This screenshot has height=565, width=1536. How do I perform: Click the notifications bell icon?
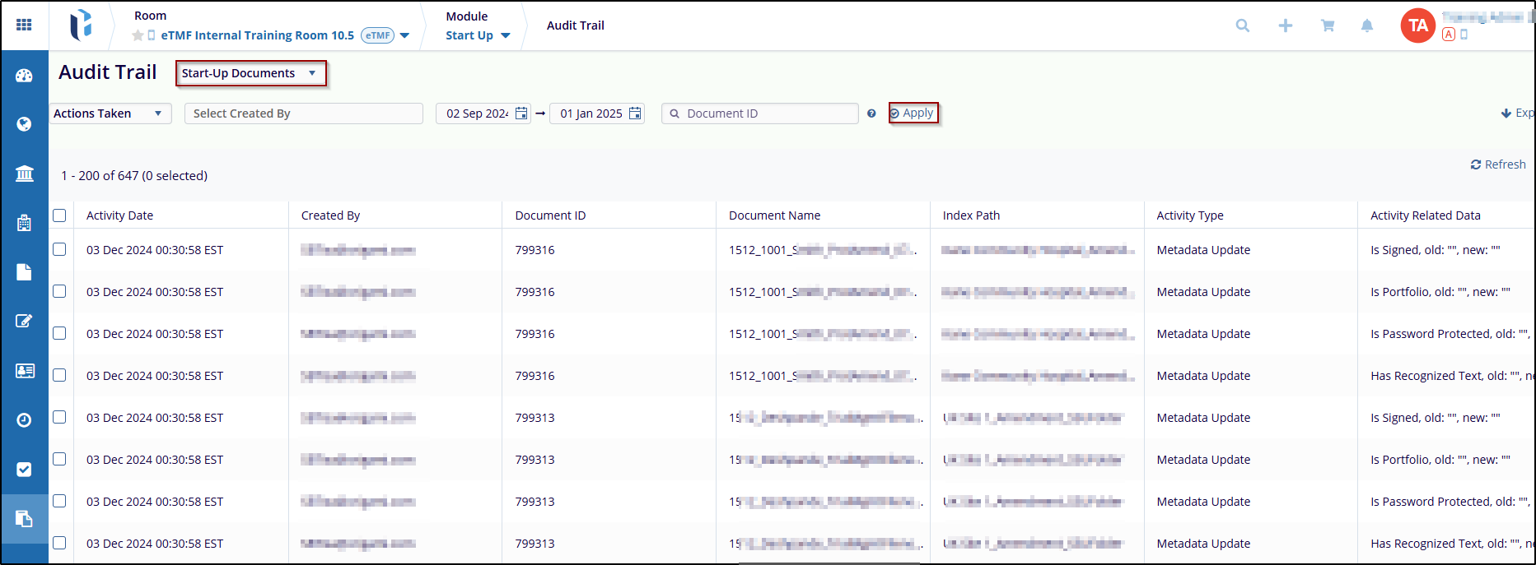(1367, 25)
